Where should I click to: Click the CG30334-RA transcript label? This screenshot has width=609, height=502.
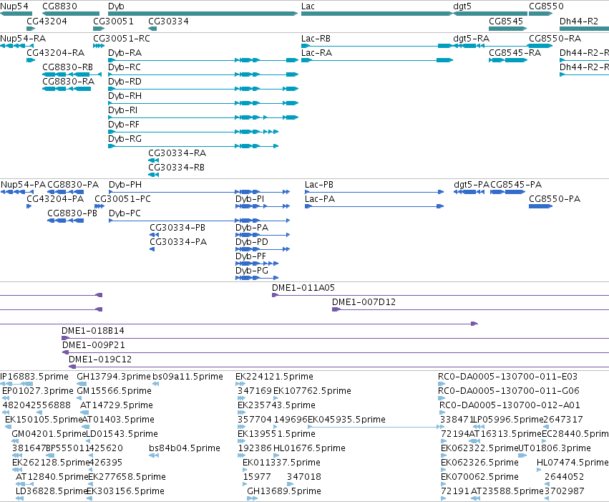(x=177, y=153)
